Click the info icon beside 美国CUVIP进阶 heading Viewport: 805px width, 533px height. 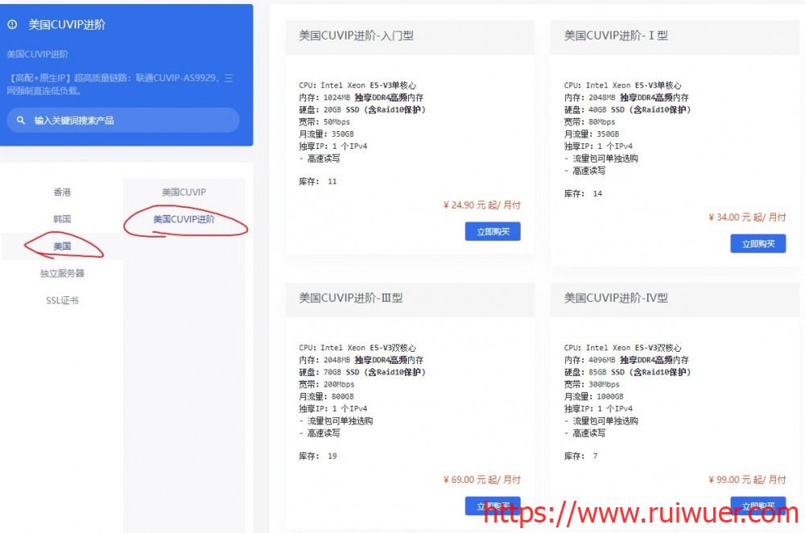coord(12,25)
